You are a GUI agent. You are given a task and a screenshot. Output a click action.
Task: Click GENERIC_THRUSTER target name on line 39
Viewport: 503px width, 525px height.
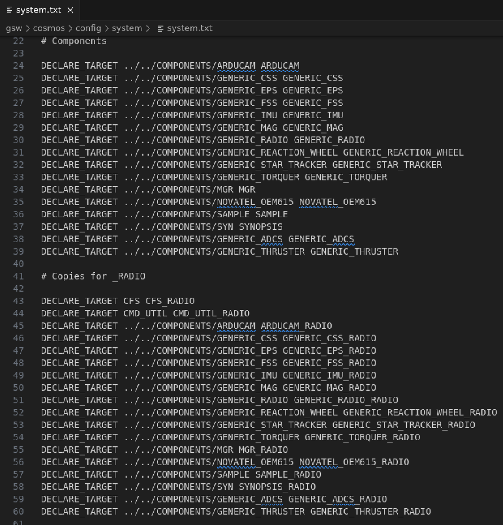354,252
